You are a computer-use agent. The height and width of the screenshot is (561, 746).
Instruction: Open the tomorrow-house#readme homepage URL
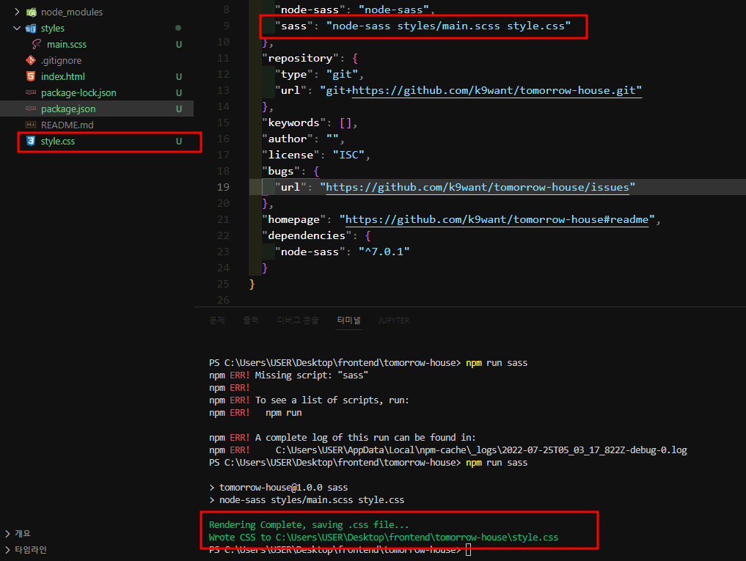tap(497, 219)
